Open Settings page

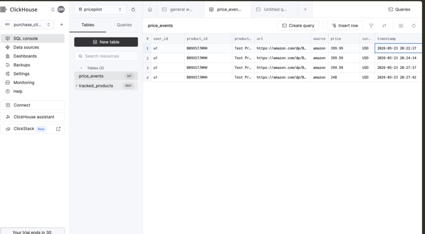tap(33, 74)
